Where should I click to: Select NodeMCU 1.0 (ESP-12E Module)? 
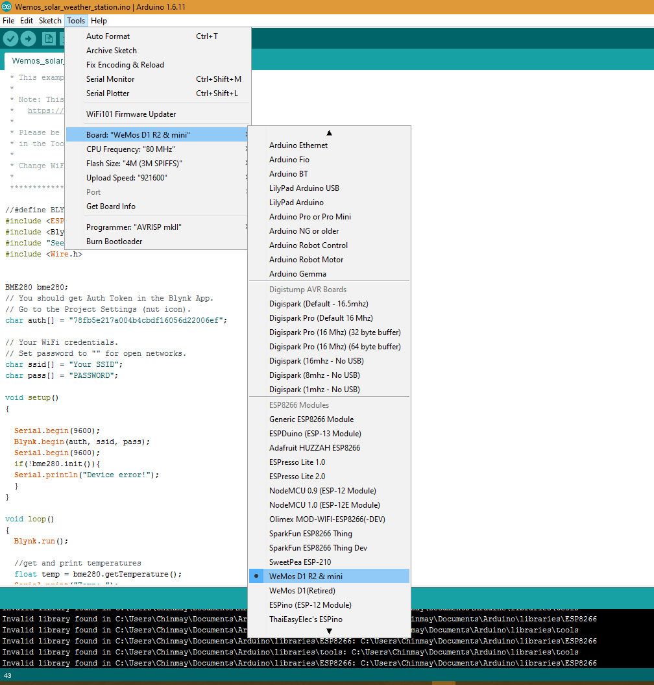click(x=329, y=505)
